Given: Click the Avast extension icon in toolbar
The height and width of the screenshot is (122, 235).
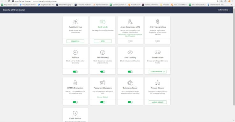Looking at the screenshot, I should [229, 1].
